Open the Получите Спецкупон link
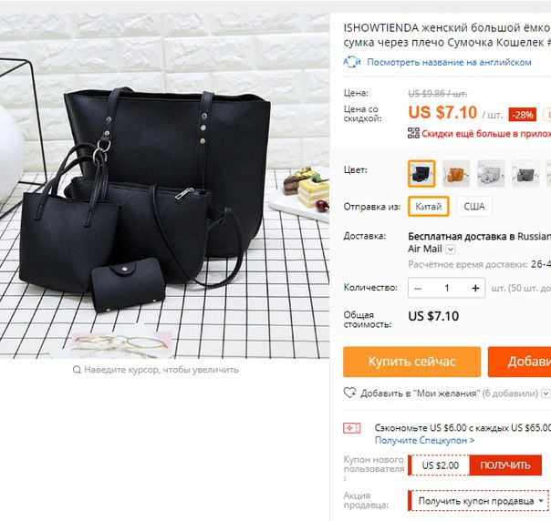 (x=424, y=440)
